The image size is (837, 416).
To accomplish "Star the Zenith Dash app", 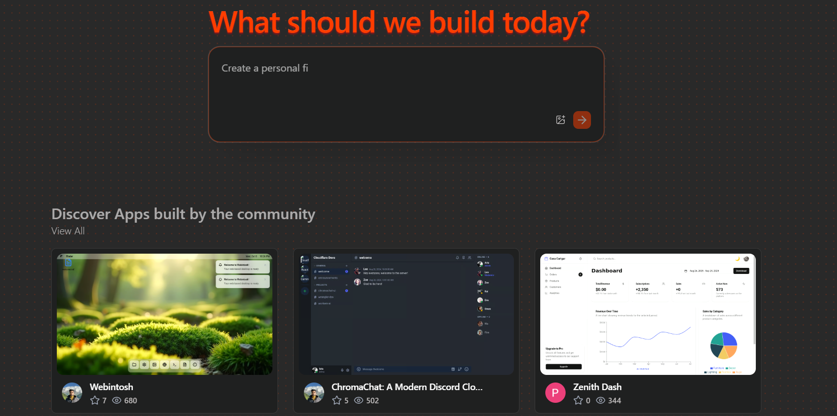I will coord(578,400).
